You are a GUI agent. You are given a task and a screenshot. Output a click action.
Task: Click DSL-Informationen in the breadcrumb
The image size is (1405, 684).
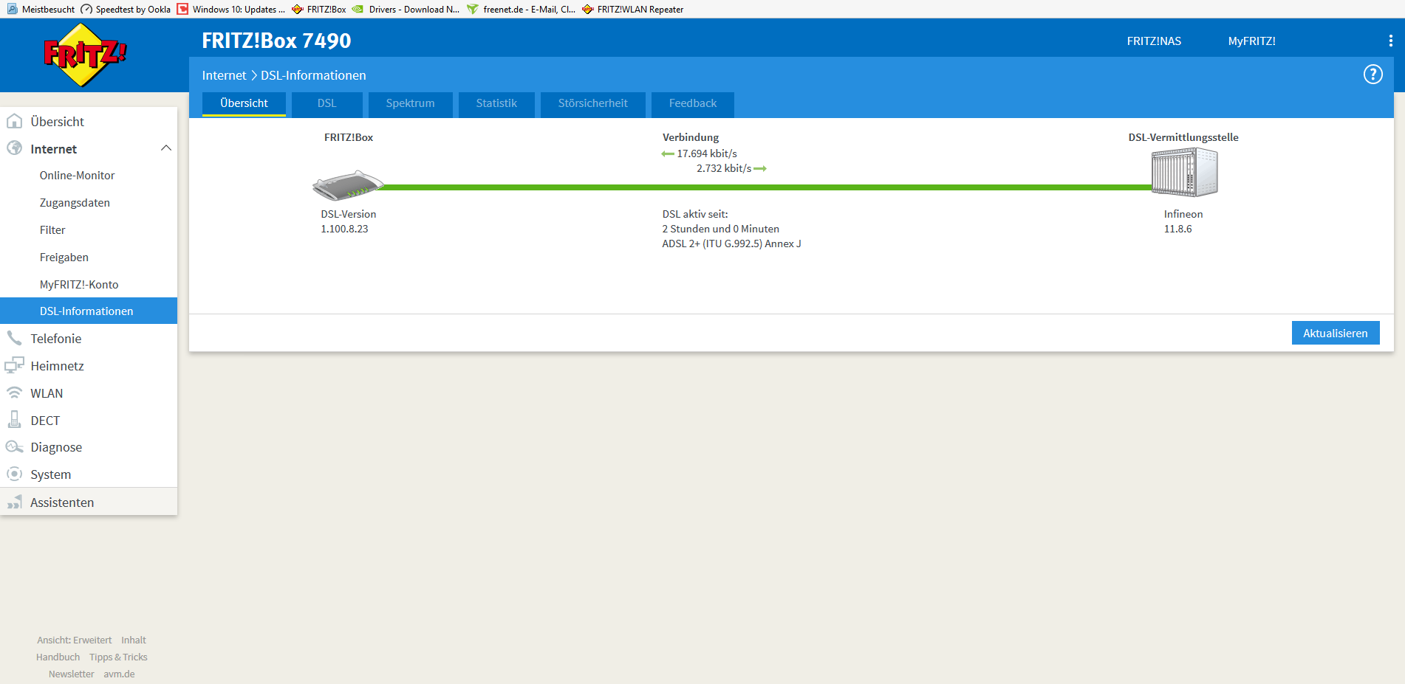[x=313, y=75]
